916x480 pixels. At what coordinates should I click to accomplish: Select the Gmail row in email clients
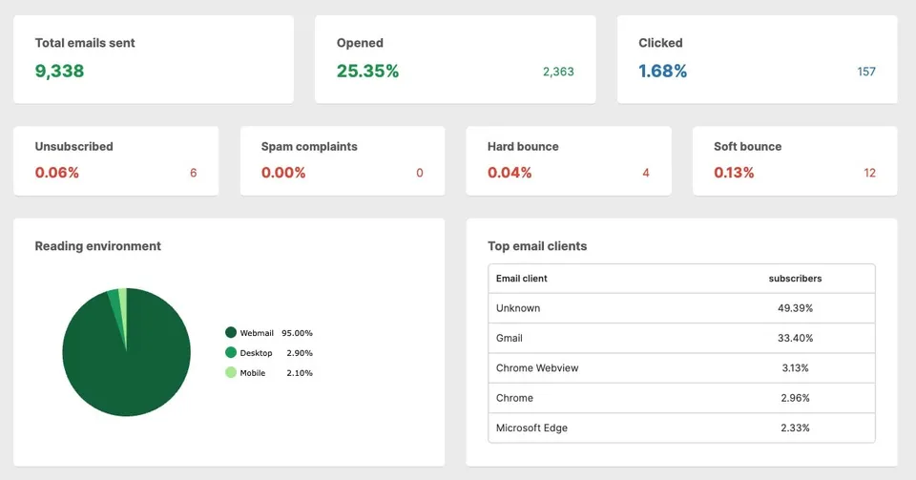(681, 338)
